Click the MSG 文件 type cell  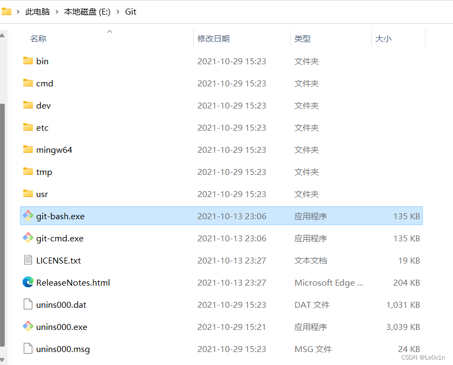point(313,349)
